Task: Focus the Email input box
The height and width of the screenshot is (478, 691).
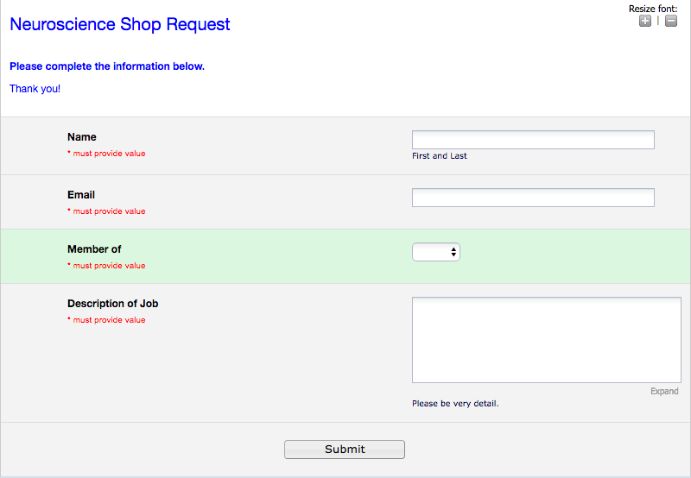Action: (533, 198)
